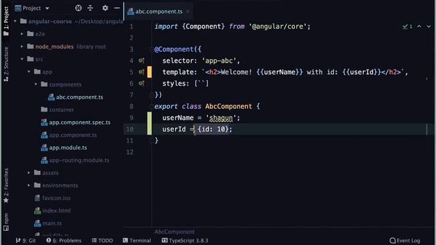Toggle the npm tool window
The image size is (436, 245).
(6, 222)
